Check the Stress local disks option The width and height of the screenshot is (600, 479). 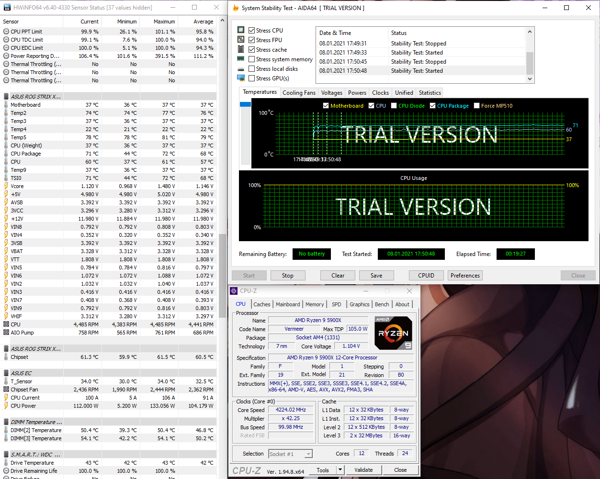click(251, 69)
